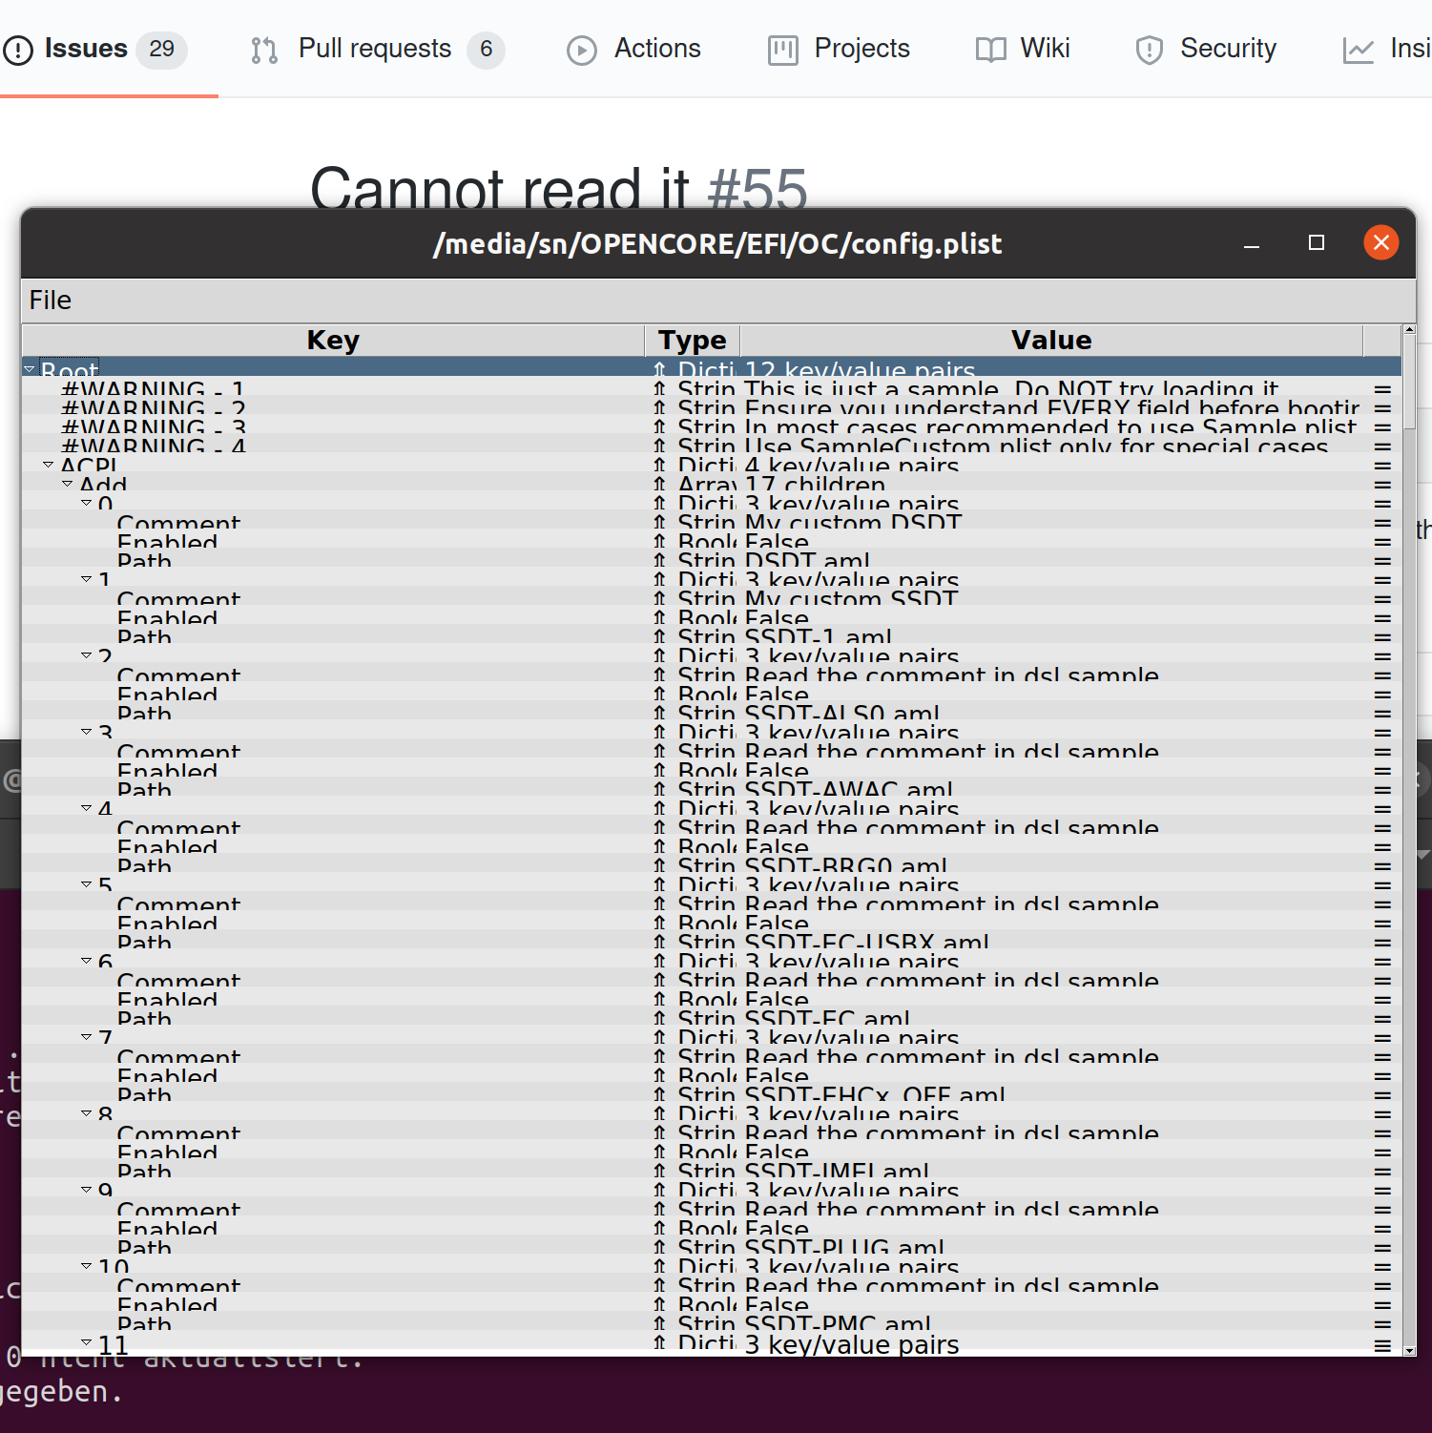Open the File menu
Viewport: 1432px width, 1433px height.
(49, 300)
